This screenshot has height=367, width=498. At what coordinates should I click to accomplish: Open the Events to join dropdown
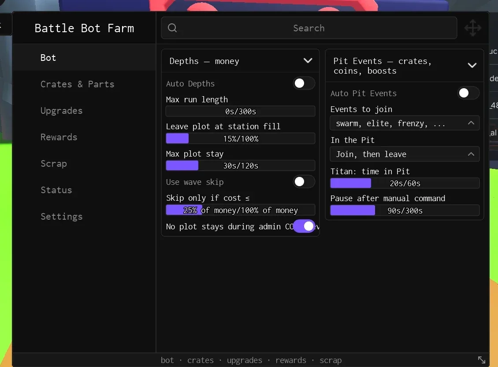tap(405, 123)
